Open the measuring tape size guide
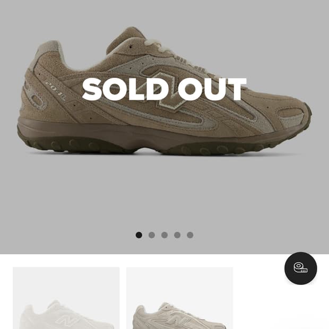The image size is (329, 329). coord(300,268)
